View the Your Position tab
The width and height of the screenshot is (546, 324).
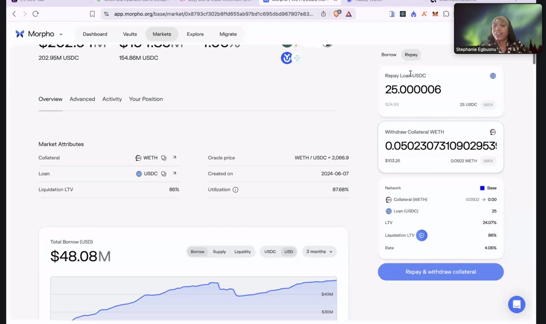146,99
